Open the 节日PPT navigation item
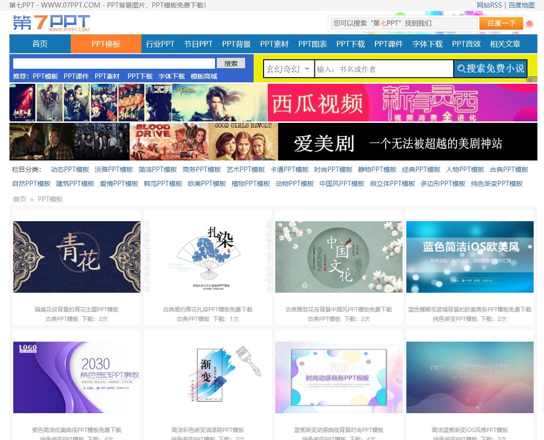This screenshot has width=544, height=440. (198, 44)
